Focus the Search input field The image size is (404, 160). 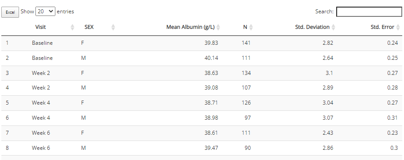click(369, 12)
